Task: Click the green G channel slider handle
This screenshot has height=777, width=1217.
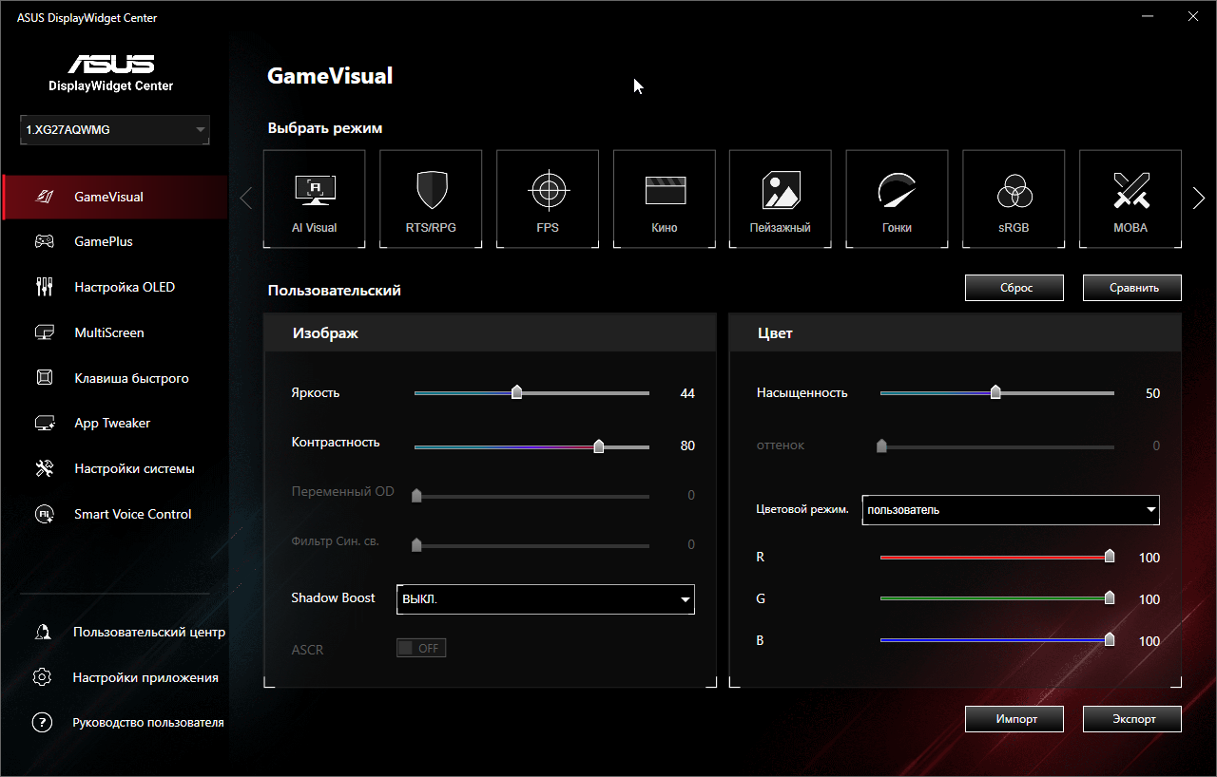Action: (x=1110, y=598)
